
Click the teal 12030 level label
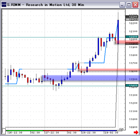click(x=132, y=37)
